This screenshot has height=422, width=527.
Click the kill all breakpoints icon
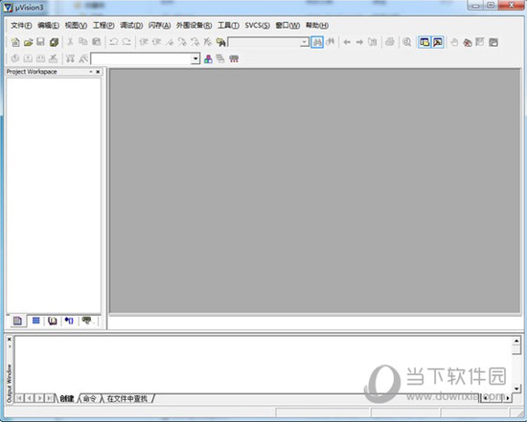pyautogui.click(x=468, y=42)
